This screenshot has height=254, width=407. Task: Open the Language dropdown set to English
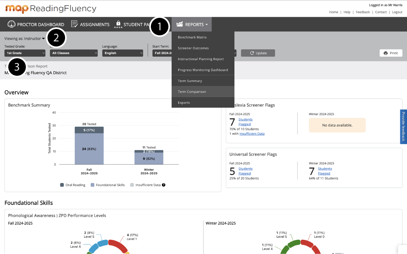point(122,53)
